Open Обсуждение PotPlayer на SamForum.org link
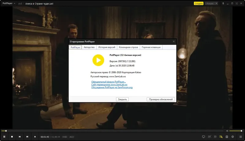 point(112,87)
